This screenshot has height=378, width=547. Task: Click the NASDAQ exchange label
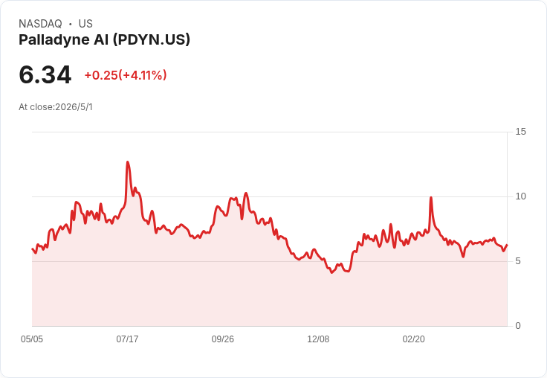pos(40,24)
